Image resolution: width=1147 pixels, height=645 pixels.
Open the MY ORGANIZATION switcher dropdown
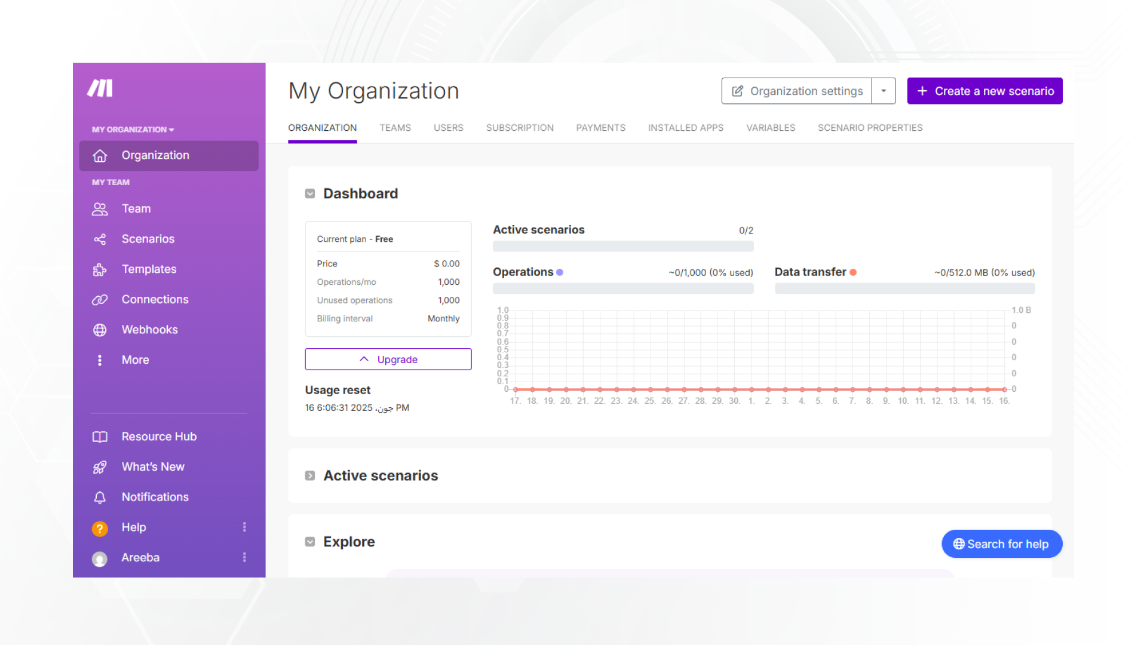tap(133, 130)
